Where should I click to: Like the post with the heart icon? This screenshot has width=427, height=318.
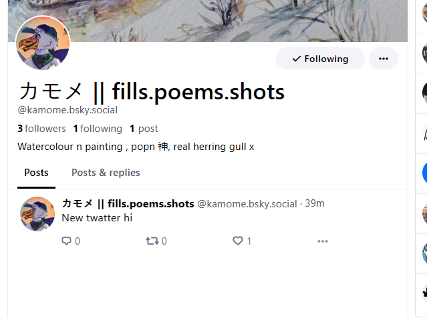click(x=237, y=241)
